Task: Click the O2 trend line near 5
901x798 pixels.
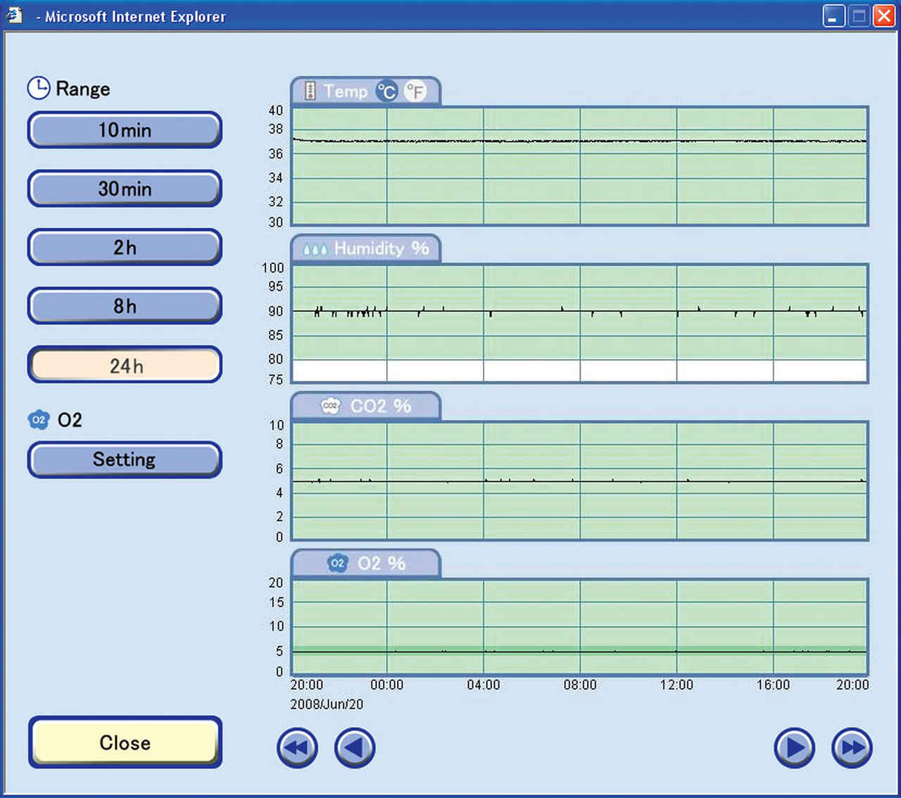Action: coord(579,652)
